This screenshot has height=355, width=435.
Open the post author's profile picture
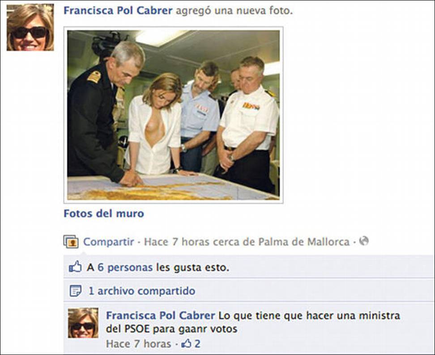click(x=30, y=27)
